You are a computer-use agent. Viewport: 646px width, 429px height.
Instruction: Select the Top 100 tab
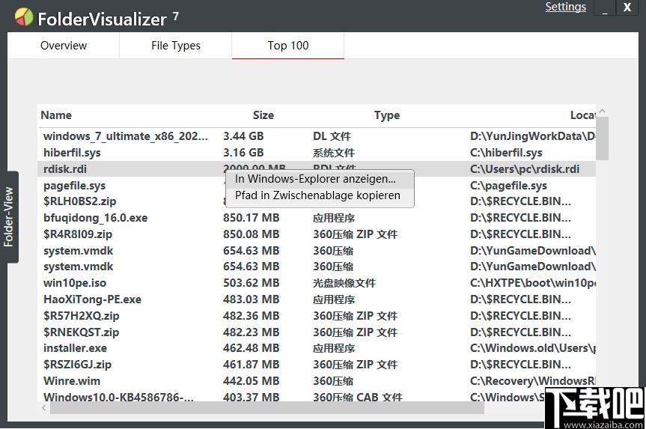pyautogui.click(x=288, y=46)
